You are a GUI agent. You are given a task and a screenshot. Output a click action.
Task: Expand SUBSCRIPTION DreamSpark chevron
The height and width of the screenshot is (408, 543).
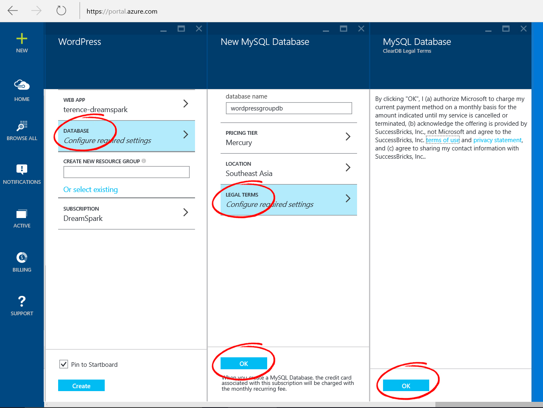click(186, 212)
